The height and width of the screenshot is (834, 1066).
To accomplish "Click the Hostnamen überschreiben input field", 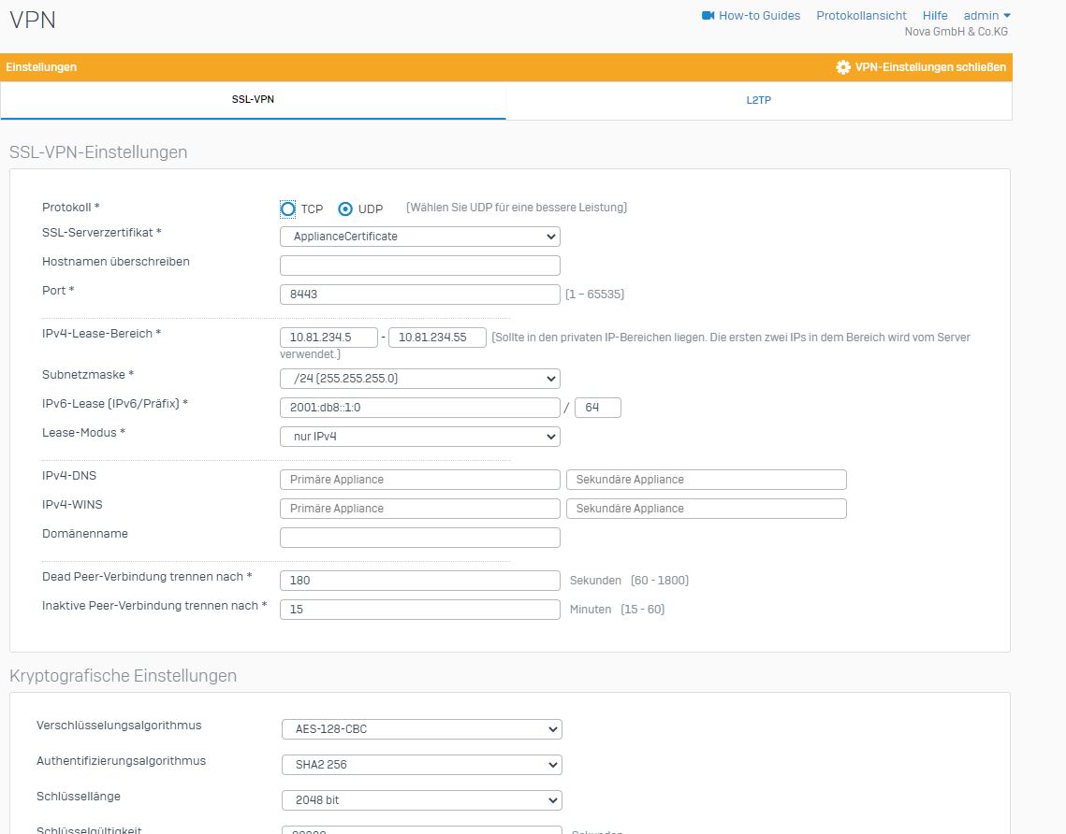I will pyautogui.click(x=420, y=265).
